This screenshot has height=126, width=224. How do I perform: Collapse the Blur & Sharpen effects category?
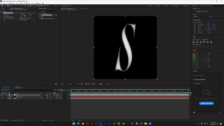(x=38, y=13)
